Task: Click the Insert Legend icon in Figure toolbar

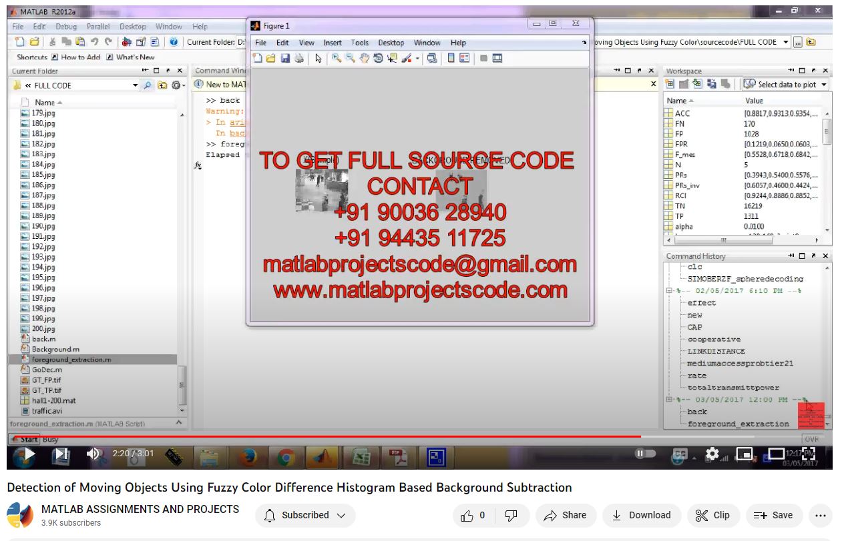Action: [x=465, y=59]
